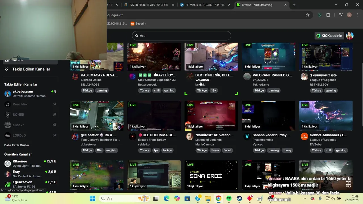The height and width of the screenshot is (204, 363).
Task: Open B1LL124RD35 channel avatar
Action: [x=75, y=76]
